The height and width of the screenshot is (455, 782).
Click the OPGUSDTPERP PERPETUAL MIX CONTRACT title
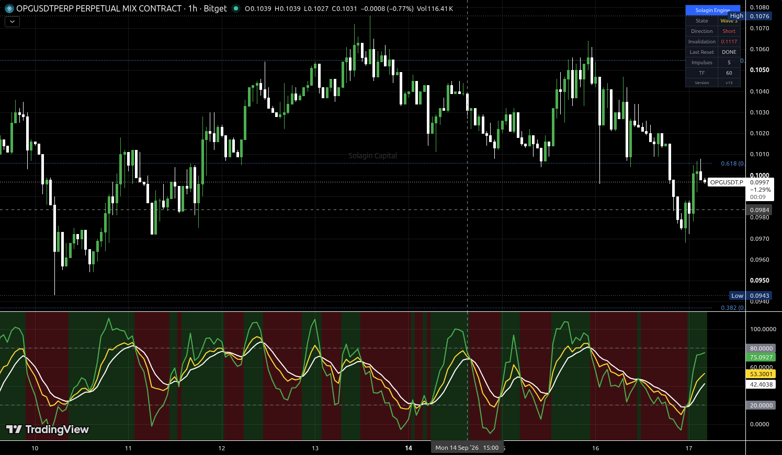(99, 8)
